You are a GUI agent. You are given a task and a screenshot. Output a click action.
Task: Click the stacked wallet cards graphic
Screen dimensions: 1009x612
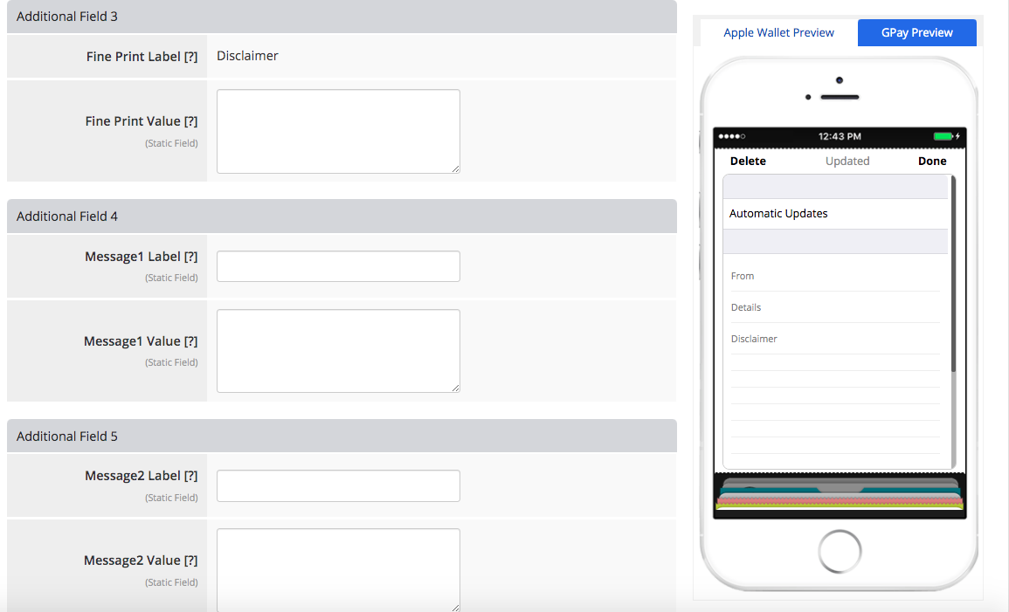840,494
